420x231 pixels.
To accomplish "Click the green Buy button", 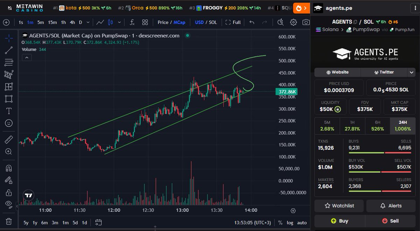I will pos(339,221).
